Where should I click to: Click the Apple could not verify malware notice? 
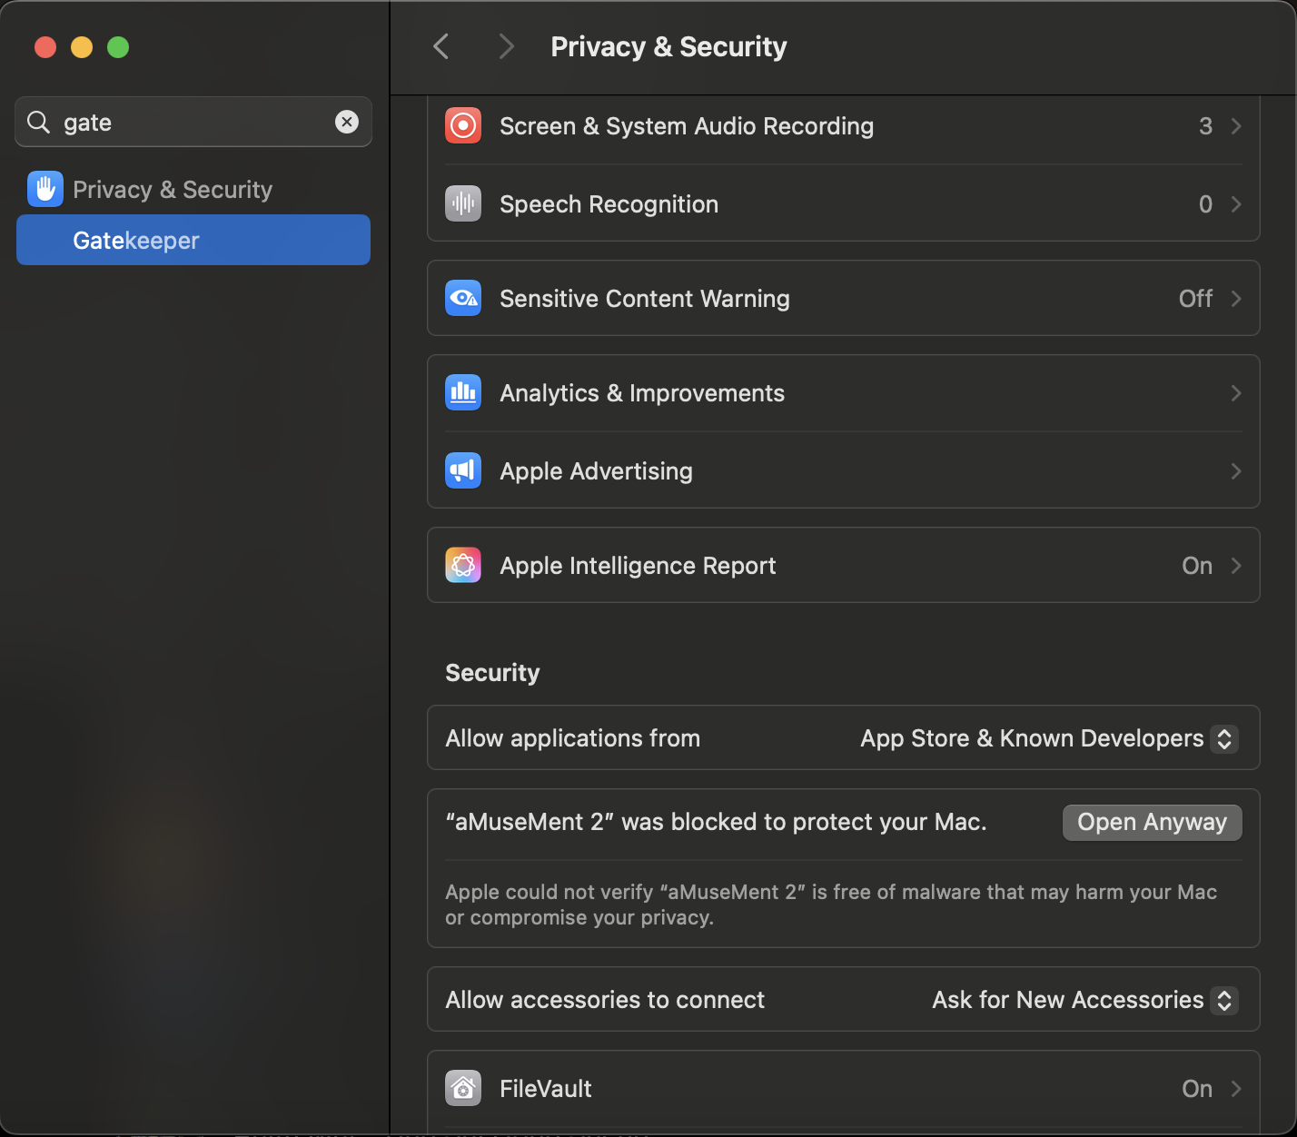pyautogui.click(x=831, y=905)
